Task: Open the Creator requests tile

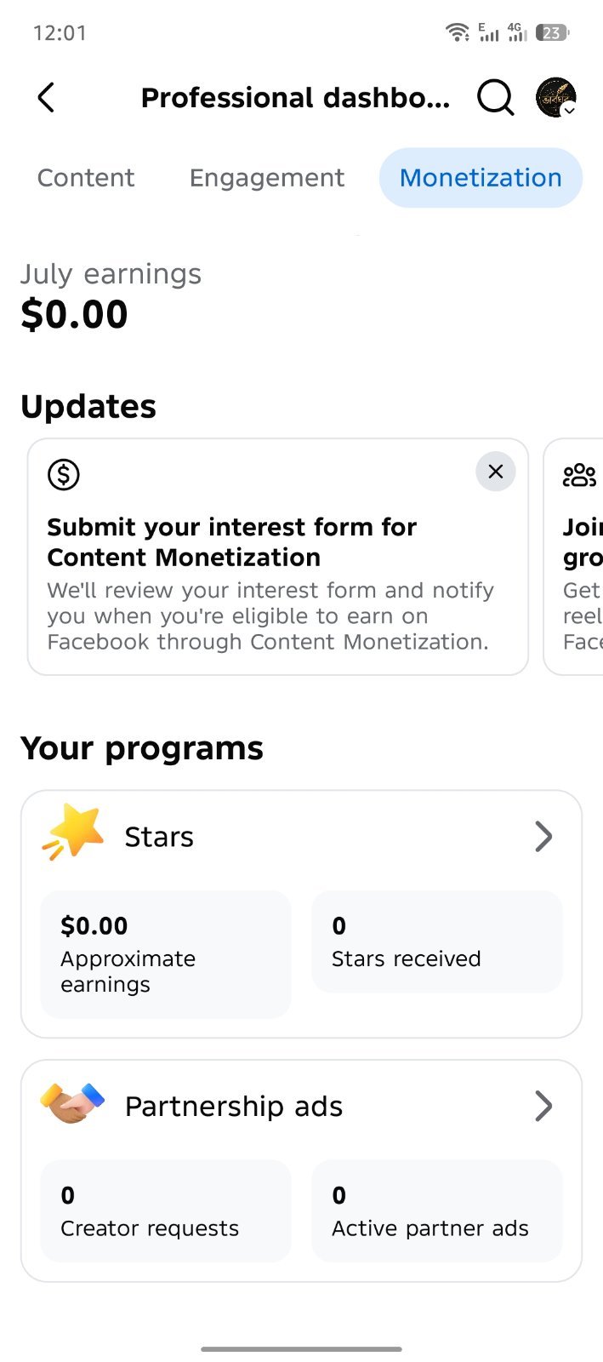Action: (x=166, y=1210)
